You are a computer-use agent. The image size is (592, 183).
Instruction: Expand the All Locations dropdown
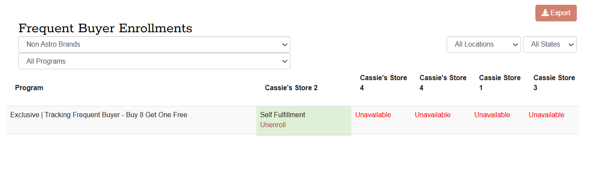coord(484,44)
